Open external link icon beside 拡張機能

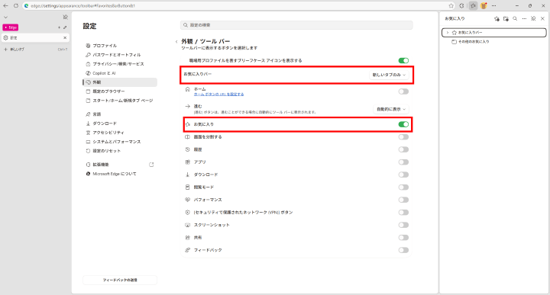(x=151, y=165)
